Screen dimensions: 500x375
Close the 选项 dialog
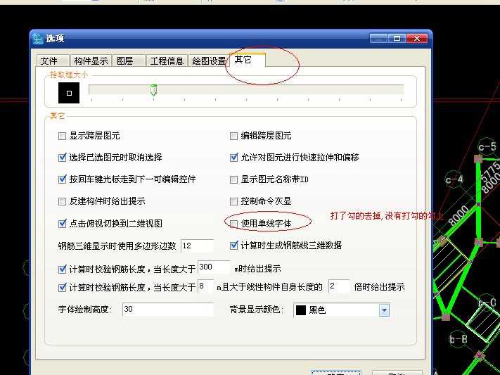(417, 39)
